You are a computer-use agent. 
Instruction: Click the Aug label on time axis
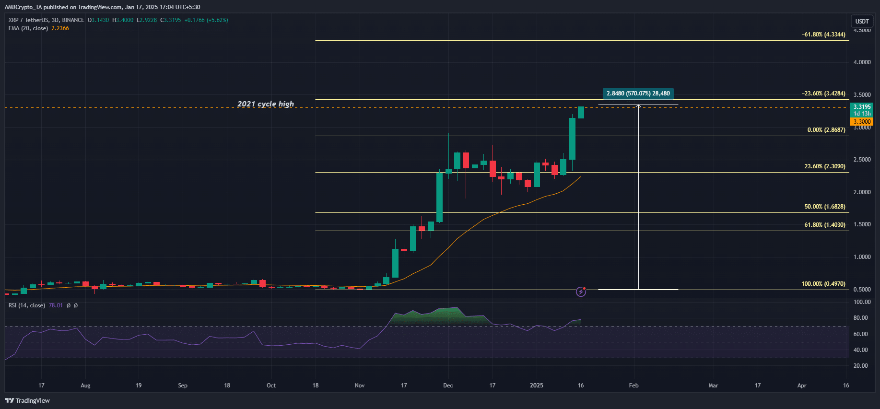[85, 386]
